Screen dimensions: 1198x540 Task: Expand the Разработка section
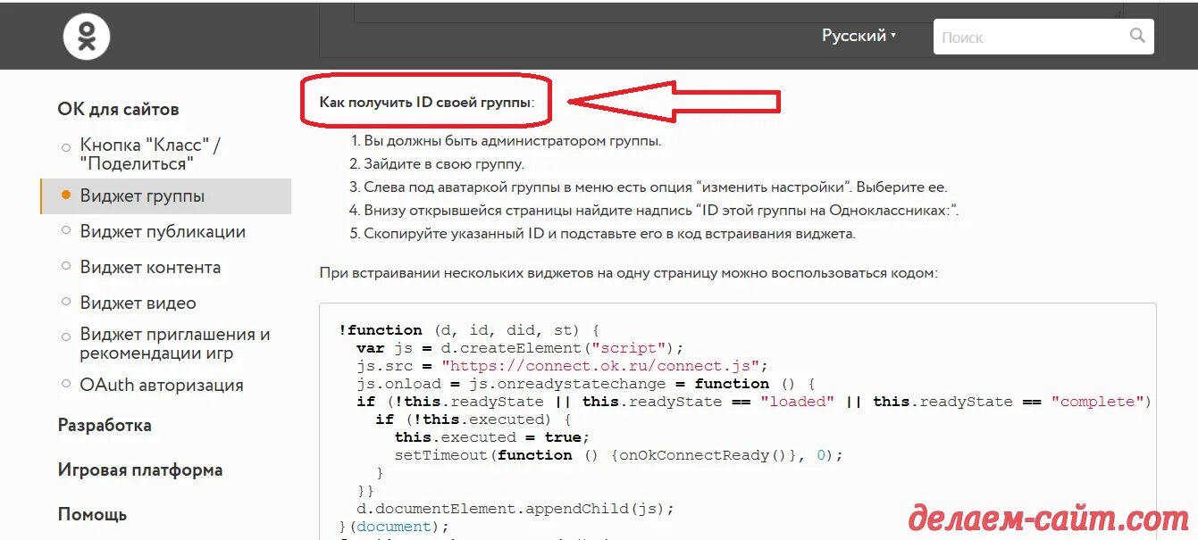(x=105, y=425)
